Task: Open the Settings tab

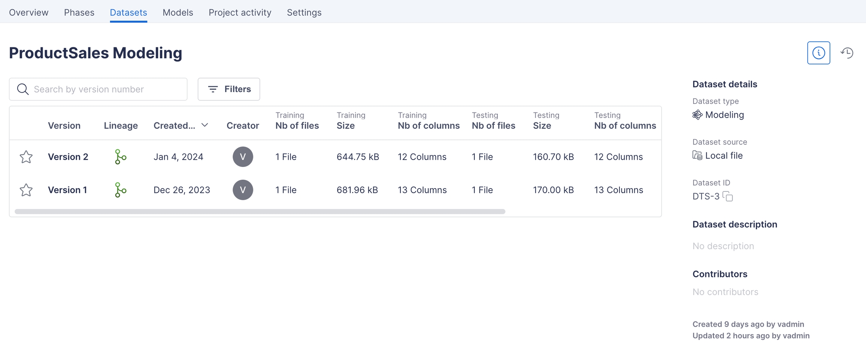Action: coord(304,12)
